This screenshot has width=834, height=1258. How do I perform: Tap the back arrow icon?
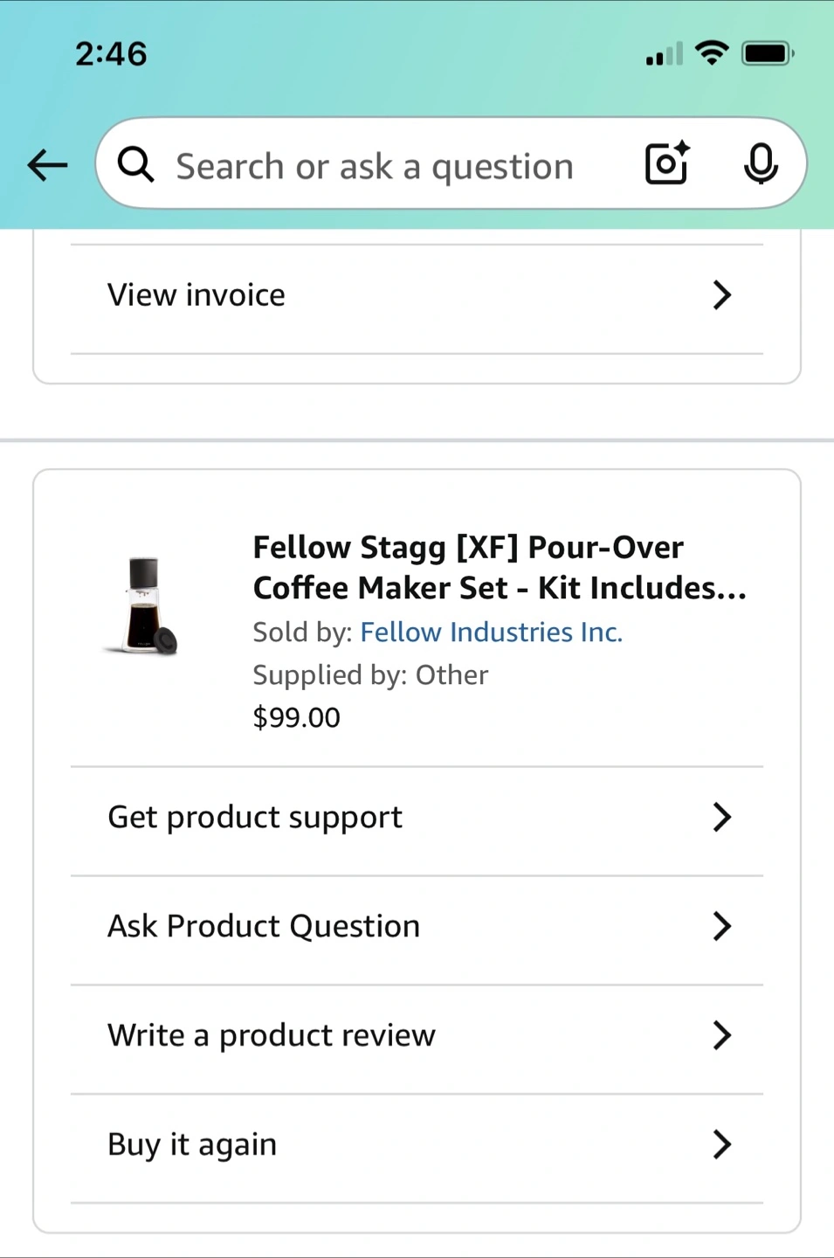(x=47, y=164)
